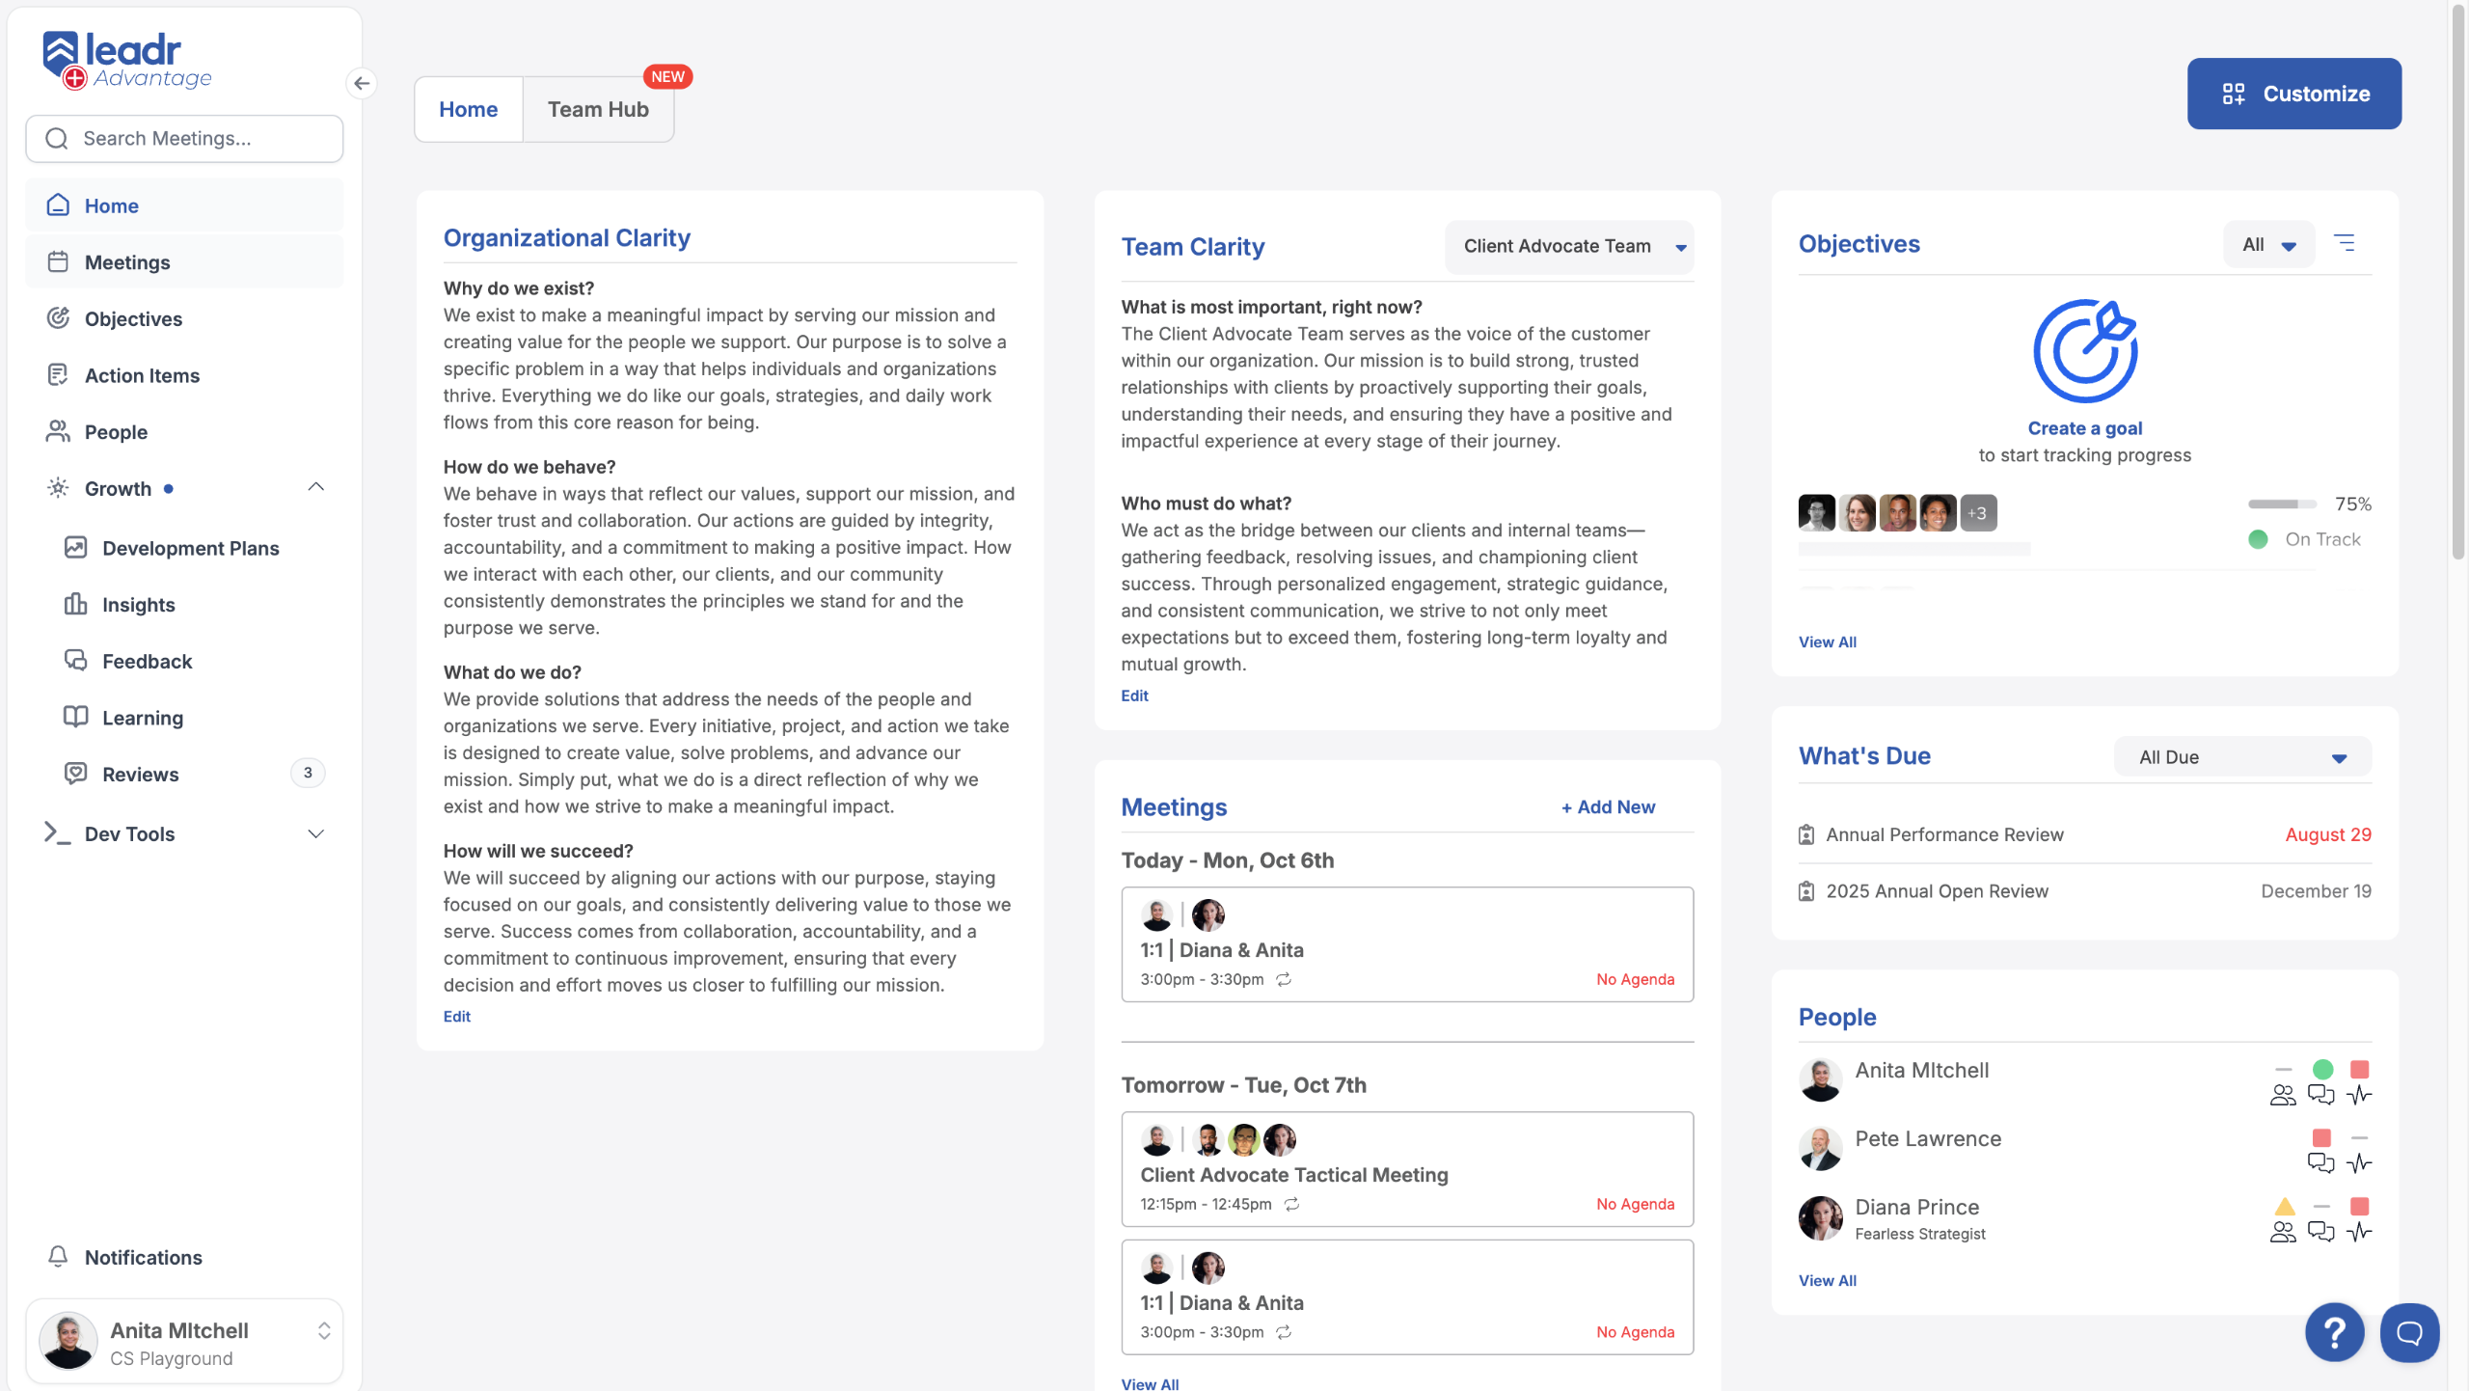
Task: Open the chat support bubble icon
Action: [x=2409, y=1332]
